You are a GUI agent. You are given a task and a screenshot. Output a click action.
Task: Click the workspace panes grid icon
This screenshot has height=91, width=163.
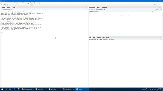coord(32,5)
